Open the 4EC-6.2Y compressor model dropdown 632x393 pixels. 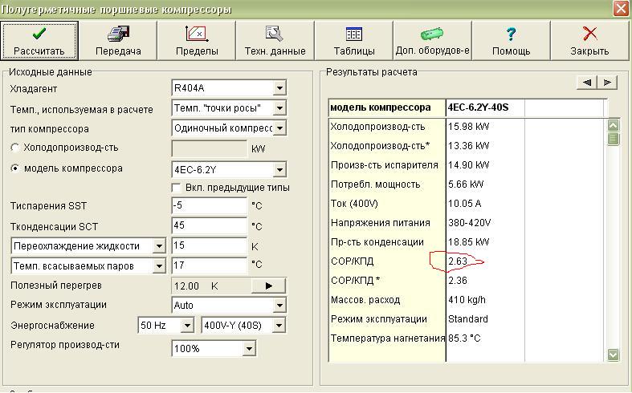(x=279, y=170)
